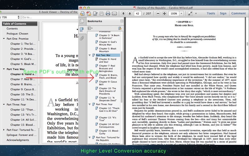249x156 pixels.
Task: Collapse Part Three: Fear in E-book Viewer
Action: [4, 105]
